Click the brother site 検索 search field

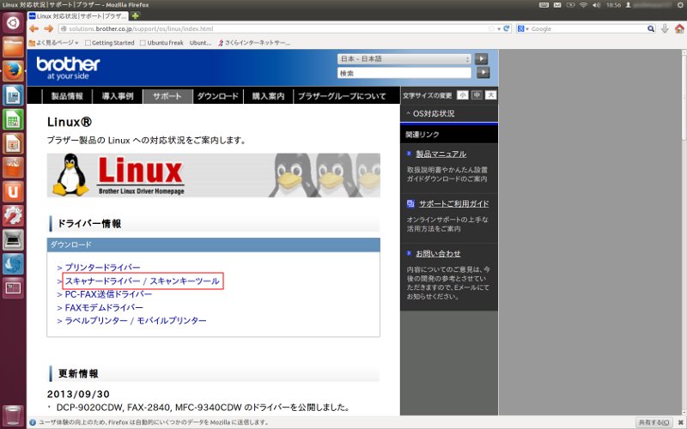coord(404,73)
